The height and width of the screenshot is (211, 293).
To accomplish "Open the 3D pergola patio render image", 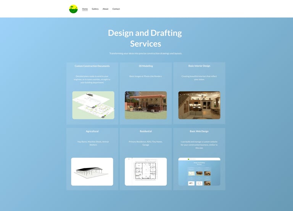I will click(146, 105).
